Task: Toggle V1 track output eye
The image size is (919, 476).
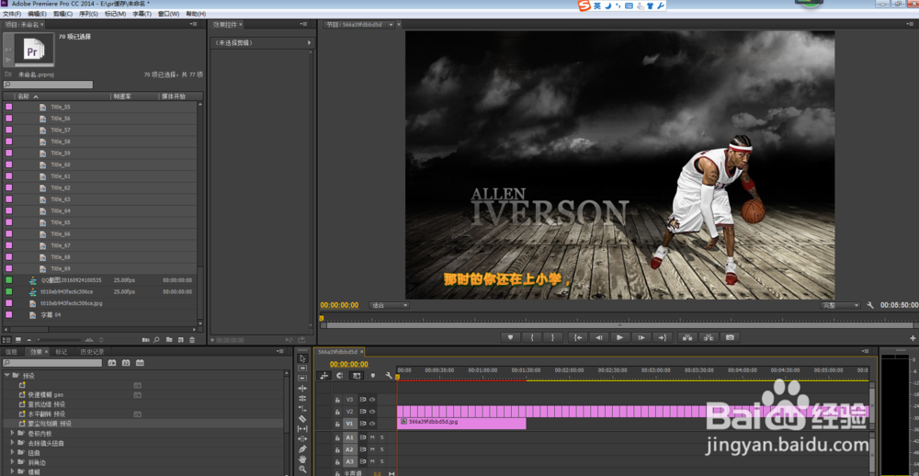Action: tap(372, 424)
